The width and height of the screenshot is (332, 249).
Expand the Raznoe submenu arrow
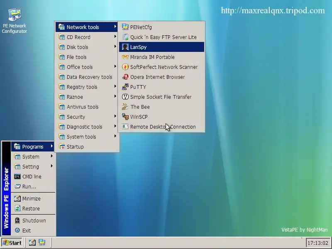coord(115,96)
